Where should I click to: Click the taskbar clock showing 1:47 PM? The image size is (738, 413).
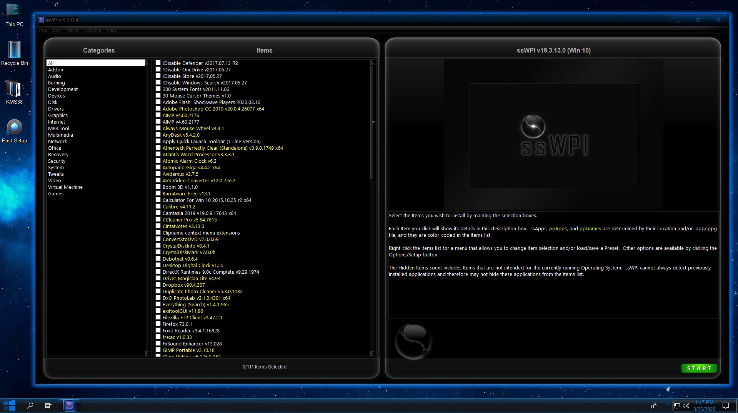pyautogui.click(x=704, y=406)
